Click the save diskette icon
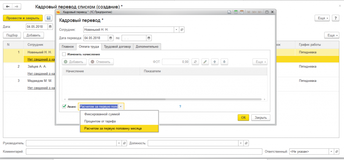The image size is (344, 160). coord(48,18)
